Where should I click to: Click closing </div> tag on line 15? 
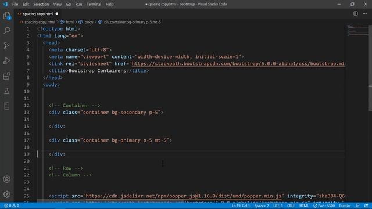[57, 127]
